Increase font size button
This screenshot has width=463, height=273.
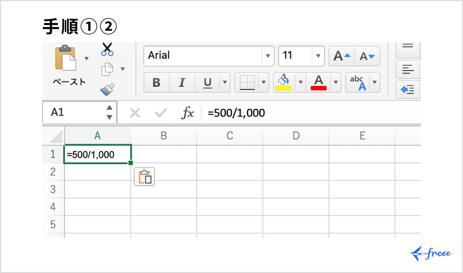(342, 56)
